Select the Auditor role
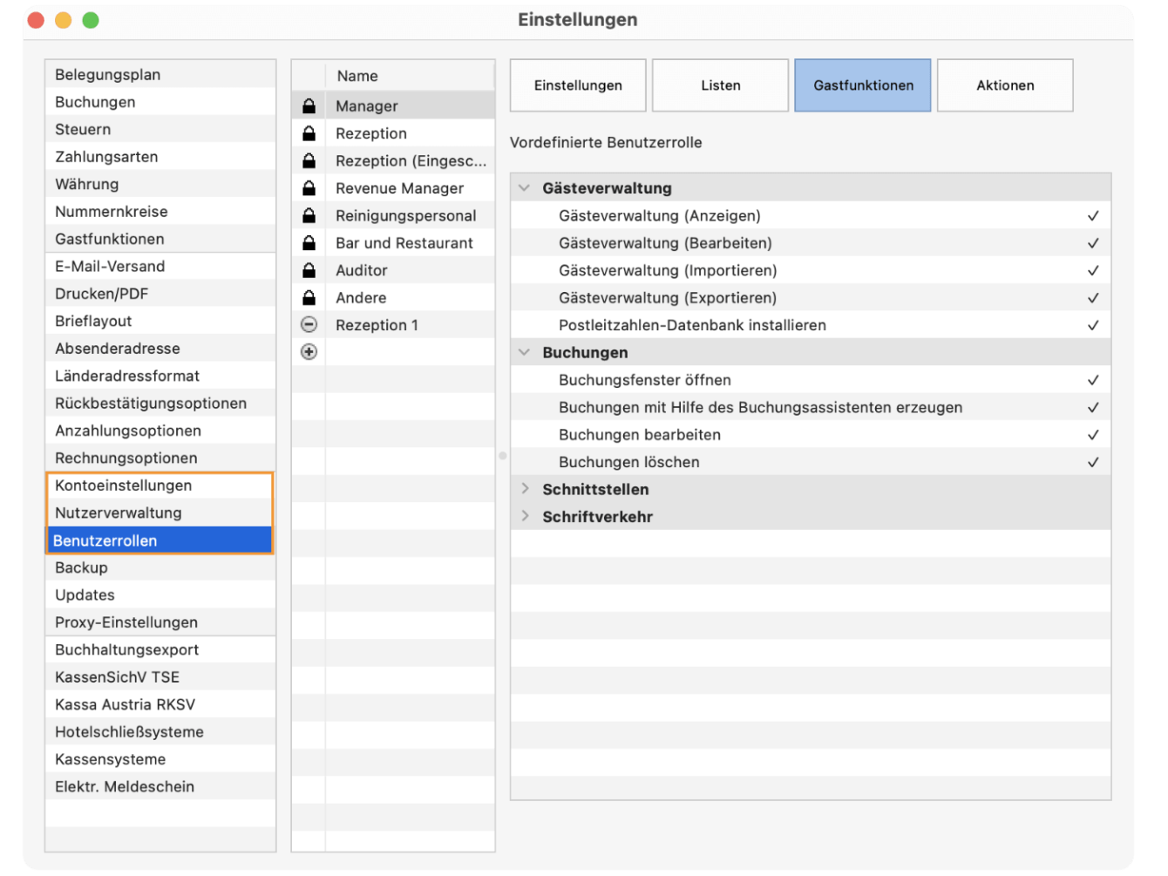1168x876 pixels. tap(393, 270)
